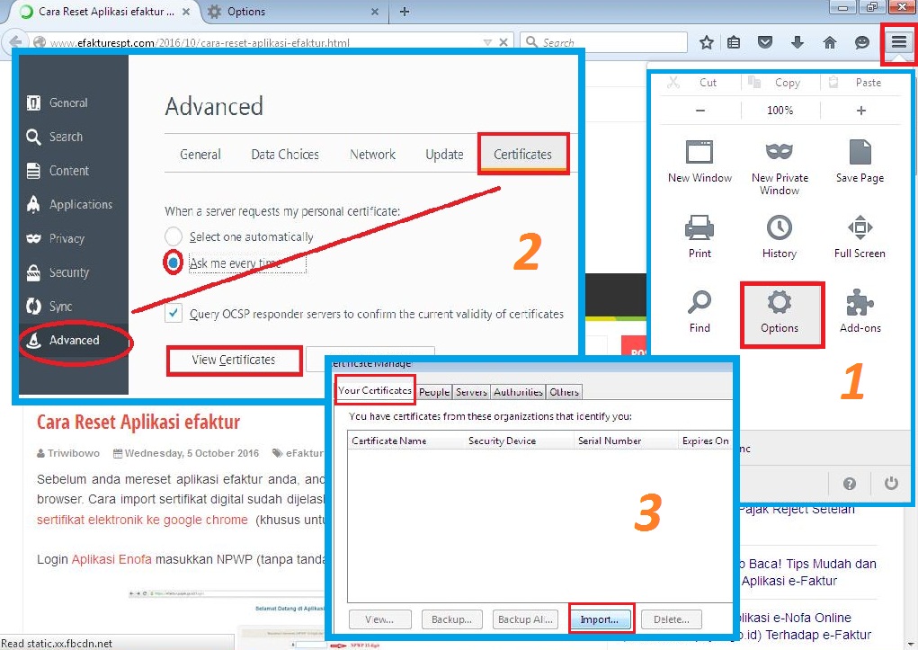Open a New Window from the menu

click(x=700, y=162)
